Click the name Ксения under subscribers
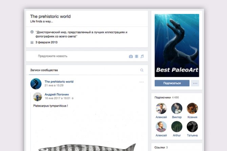The width and height of the screenshot is (227, 151). click(192, 117)
